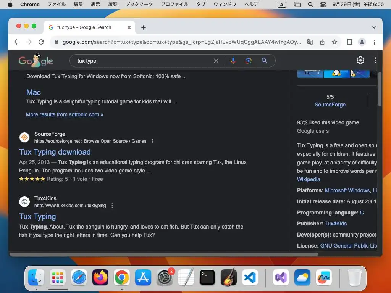Open Microsoft Windows platform link
391x293 pixels.
[347, 190]
